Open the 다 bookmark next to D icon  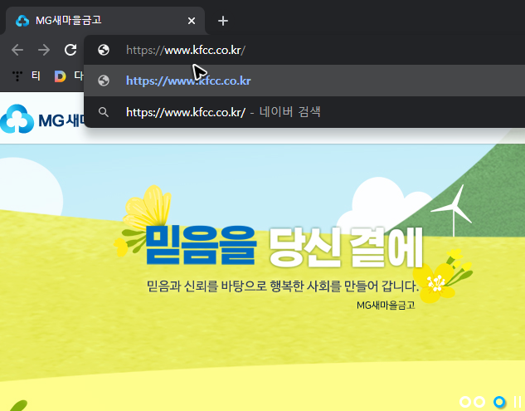79,76
